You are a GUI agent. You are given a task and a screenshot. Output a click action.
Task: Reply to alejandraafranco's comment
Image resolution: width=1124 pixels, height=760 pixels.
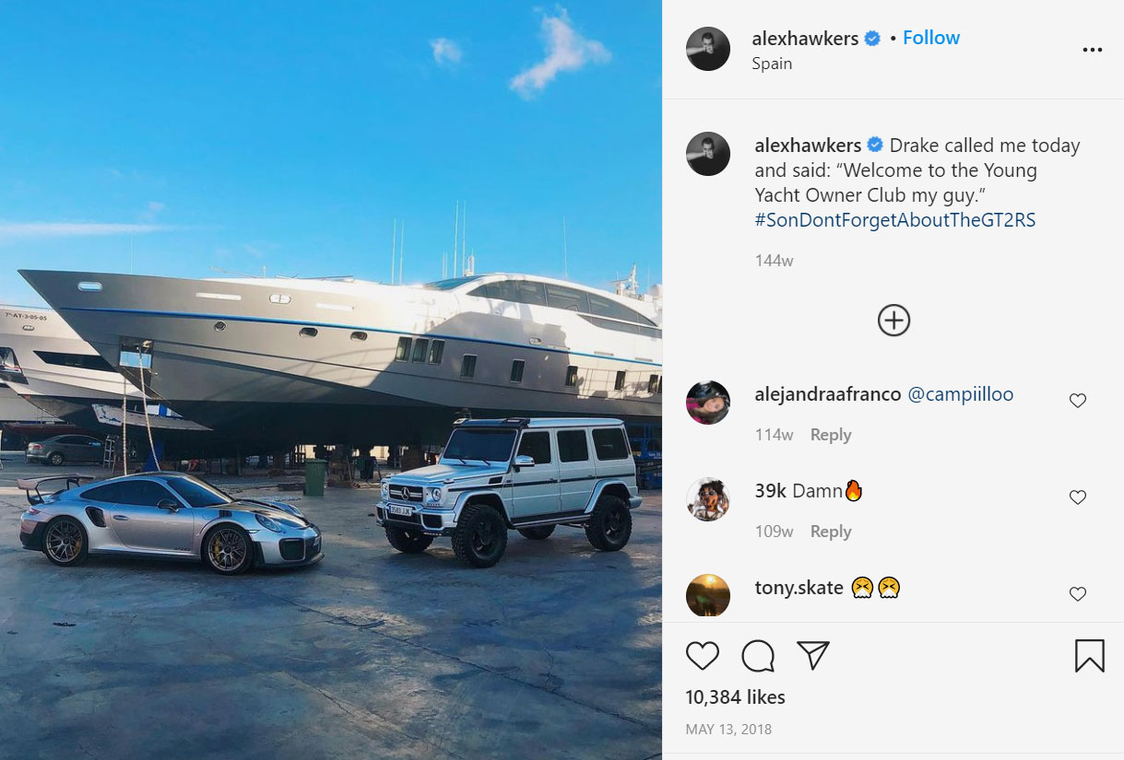coord(831,435)
